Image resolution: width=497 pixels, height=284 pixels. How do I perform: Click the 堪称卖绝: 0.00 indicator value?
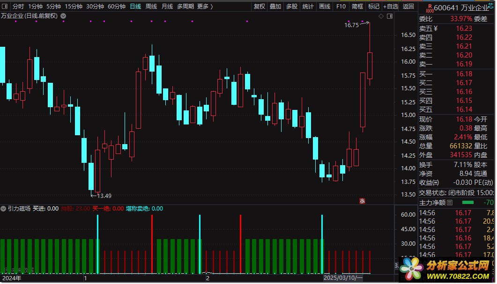145,209
